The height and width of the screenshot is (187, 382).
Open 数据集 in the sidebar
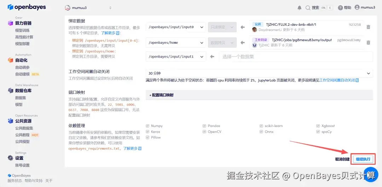point(21,98)
